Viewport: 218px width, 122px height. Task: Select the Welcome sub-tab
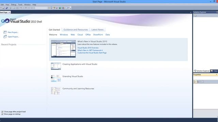pos(53,35)
